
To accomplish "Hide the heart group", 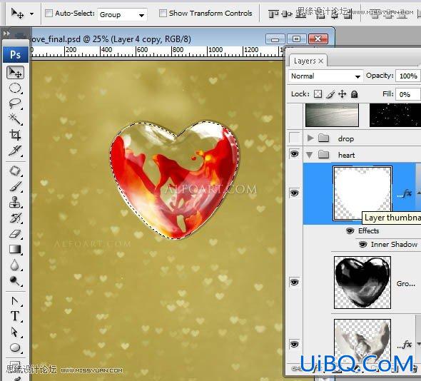I will [x=295, y=154].
